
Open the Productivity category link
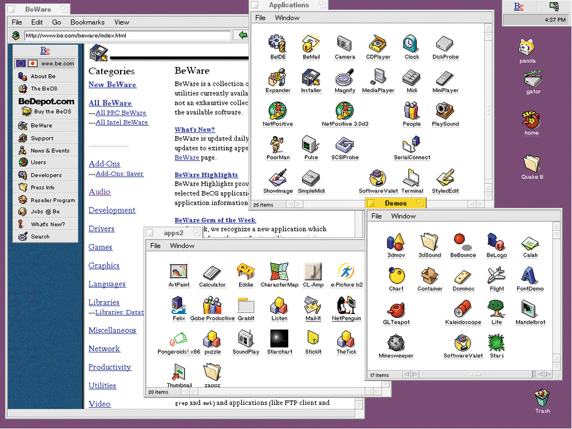coord(110,367)
